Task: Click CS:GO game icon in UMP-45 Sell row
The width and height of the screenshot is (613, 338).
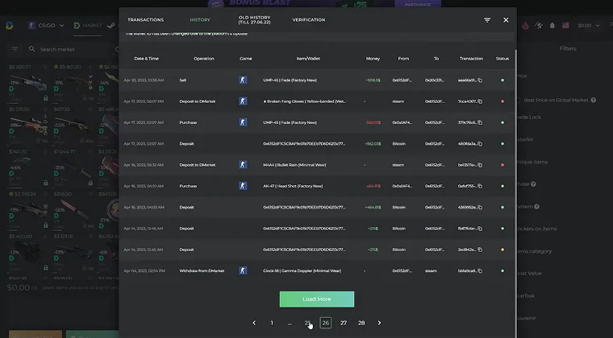Action: pos(243,80)
